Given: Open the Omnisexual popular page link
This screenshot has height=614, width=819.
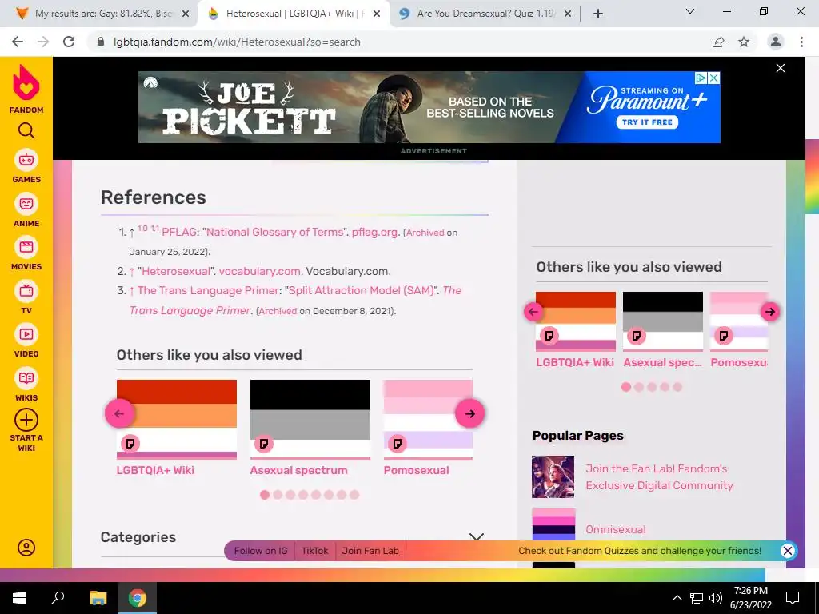Looking at the screenshot, I should point(615,529).
